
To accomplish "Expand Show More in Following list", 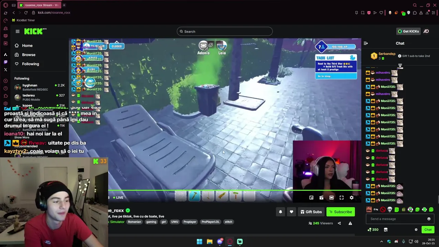I will click(x=22, y=137).
